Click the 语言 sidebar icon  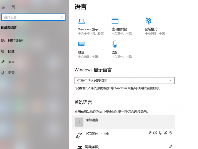(x=3, y=62)
